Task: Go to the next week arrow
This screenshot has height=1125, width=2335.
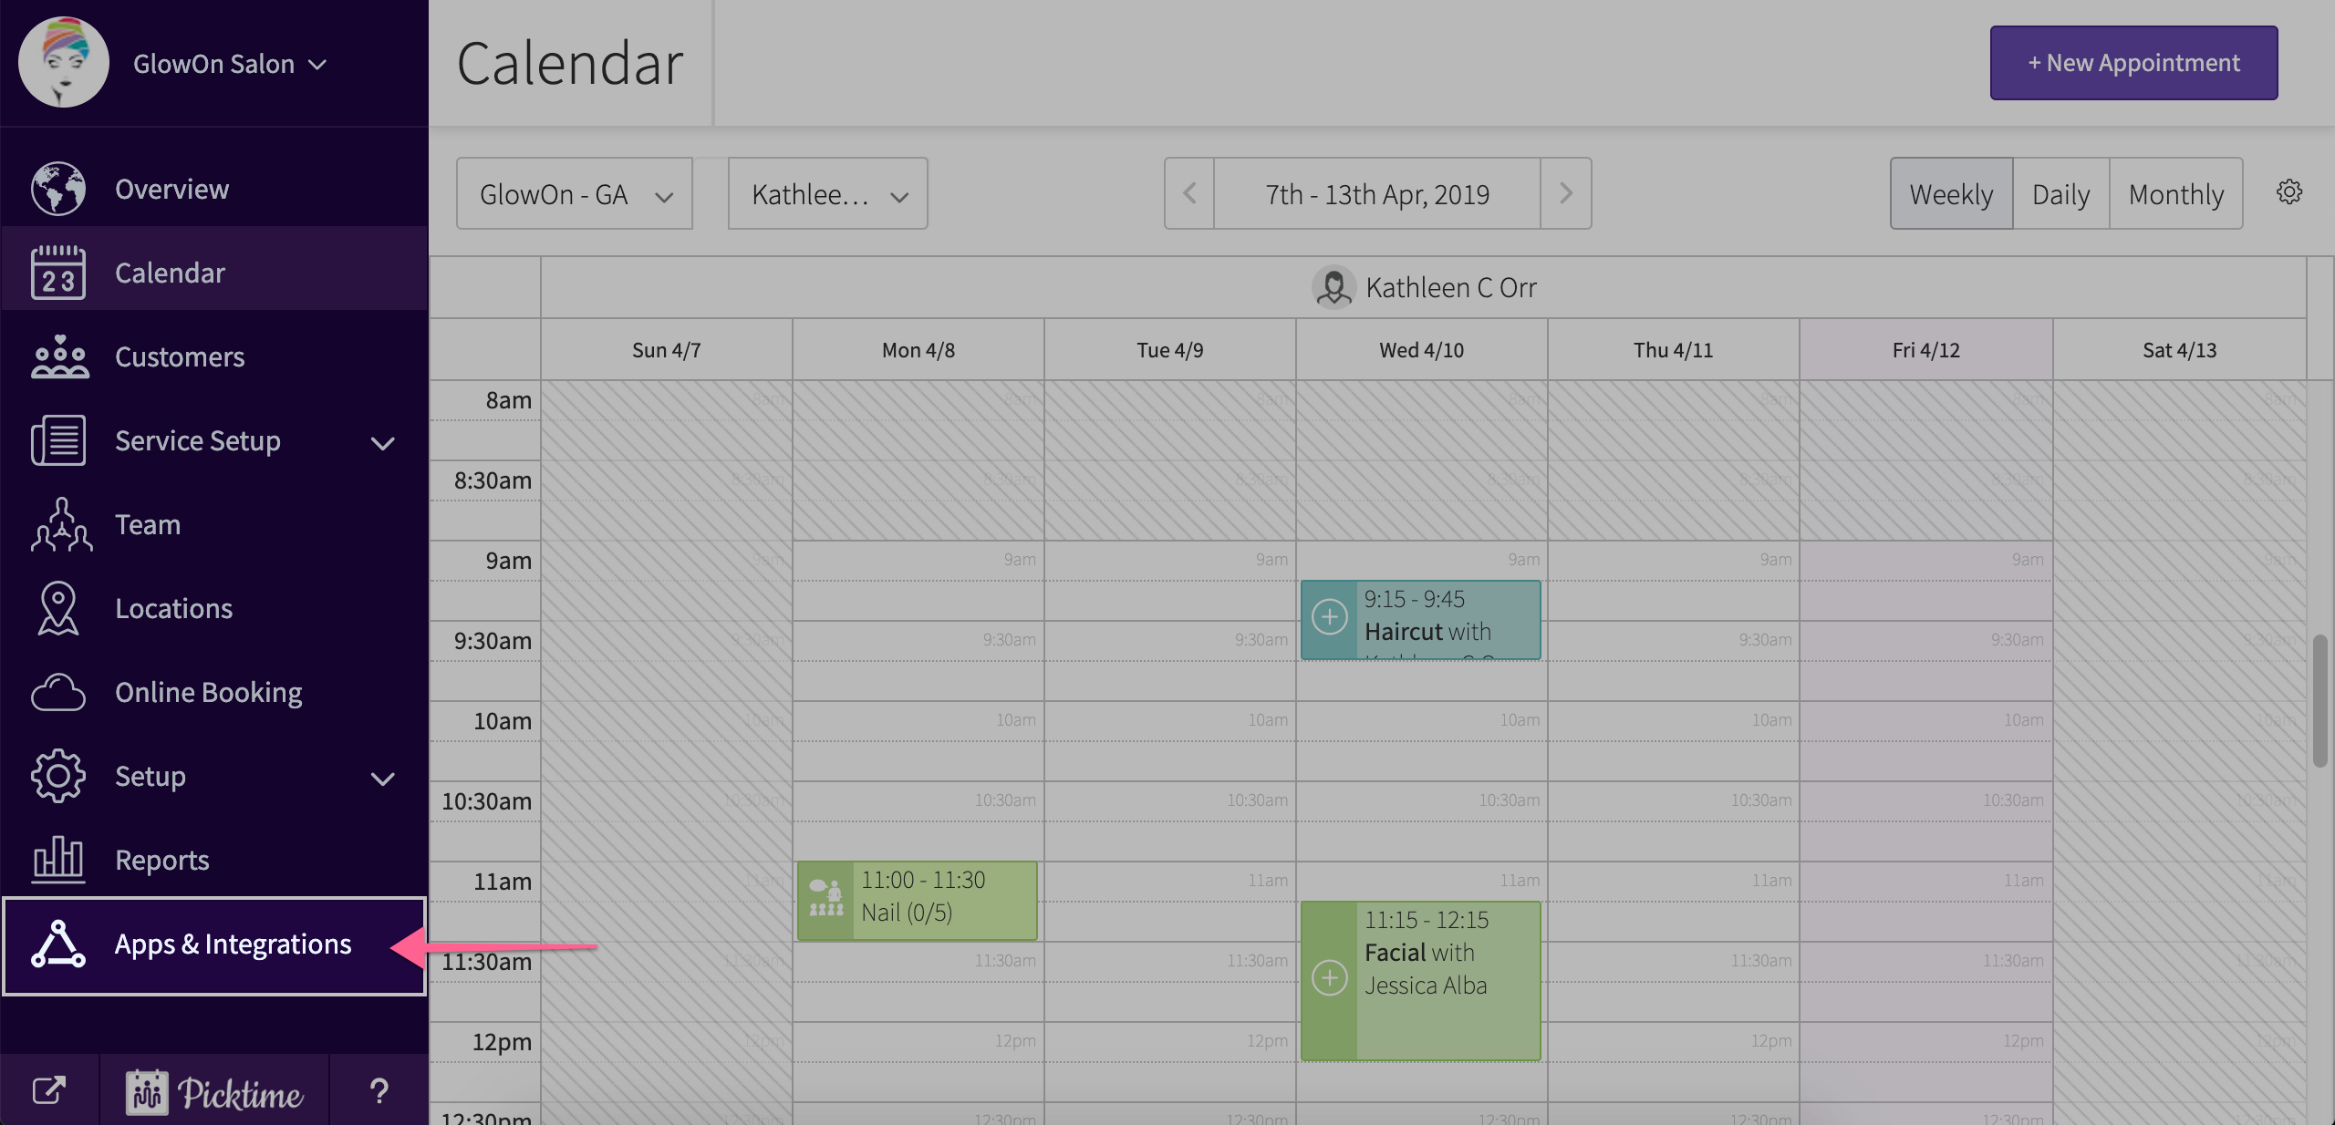Action: click(1565, 194)
